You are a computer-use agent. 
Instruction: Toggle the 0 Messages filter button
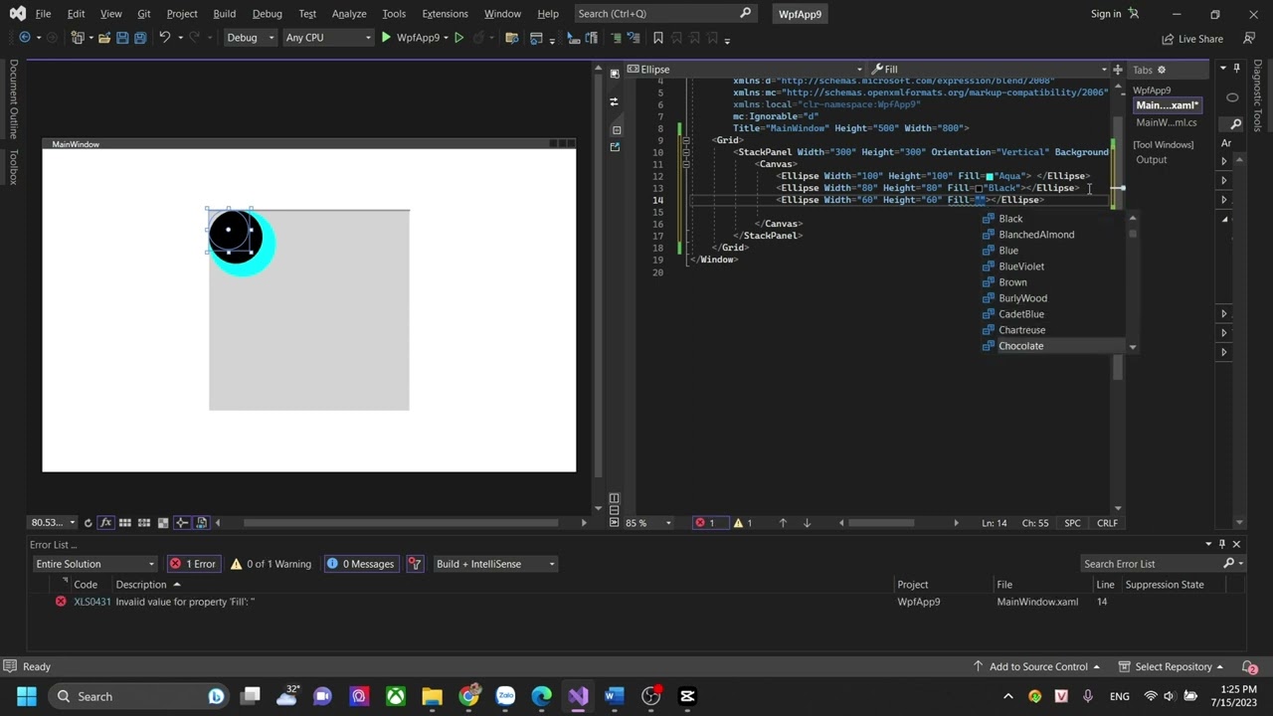[361, 564]
